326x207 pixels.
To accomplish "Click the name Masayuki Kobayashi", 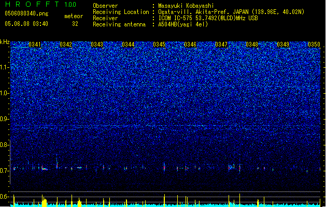I will click(x=186, y=6).
